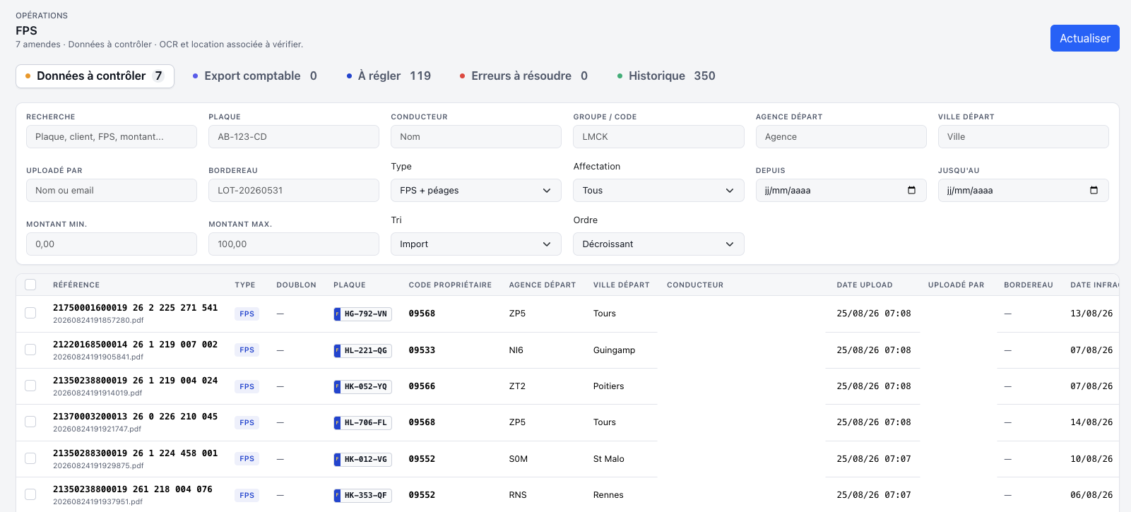Focus the Groupe / Code field
1131x512 pixels.
point(658,136)
